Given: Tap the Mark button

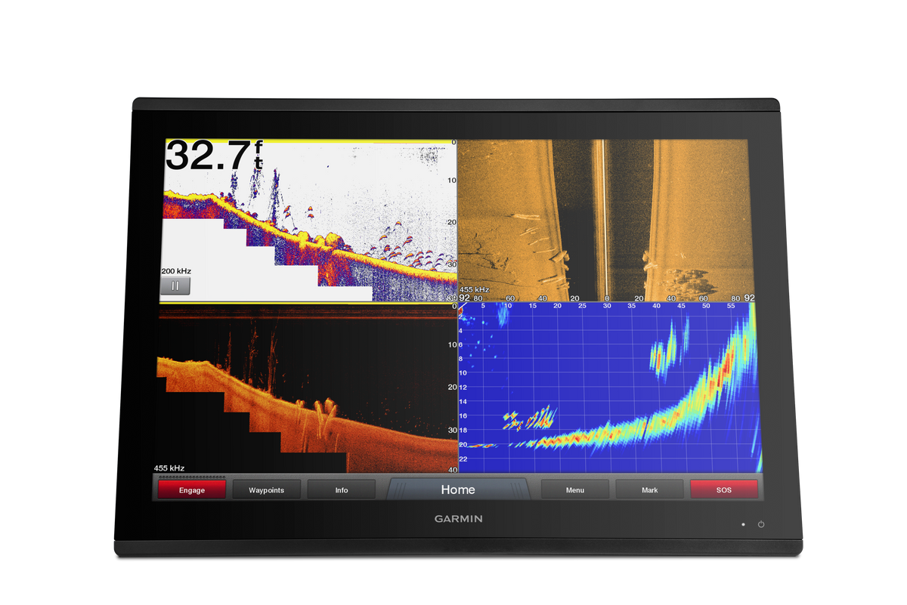Looking at the screenshot, I should (649, 490).
